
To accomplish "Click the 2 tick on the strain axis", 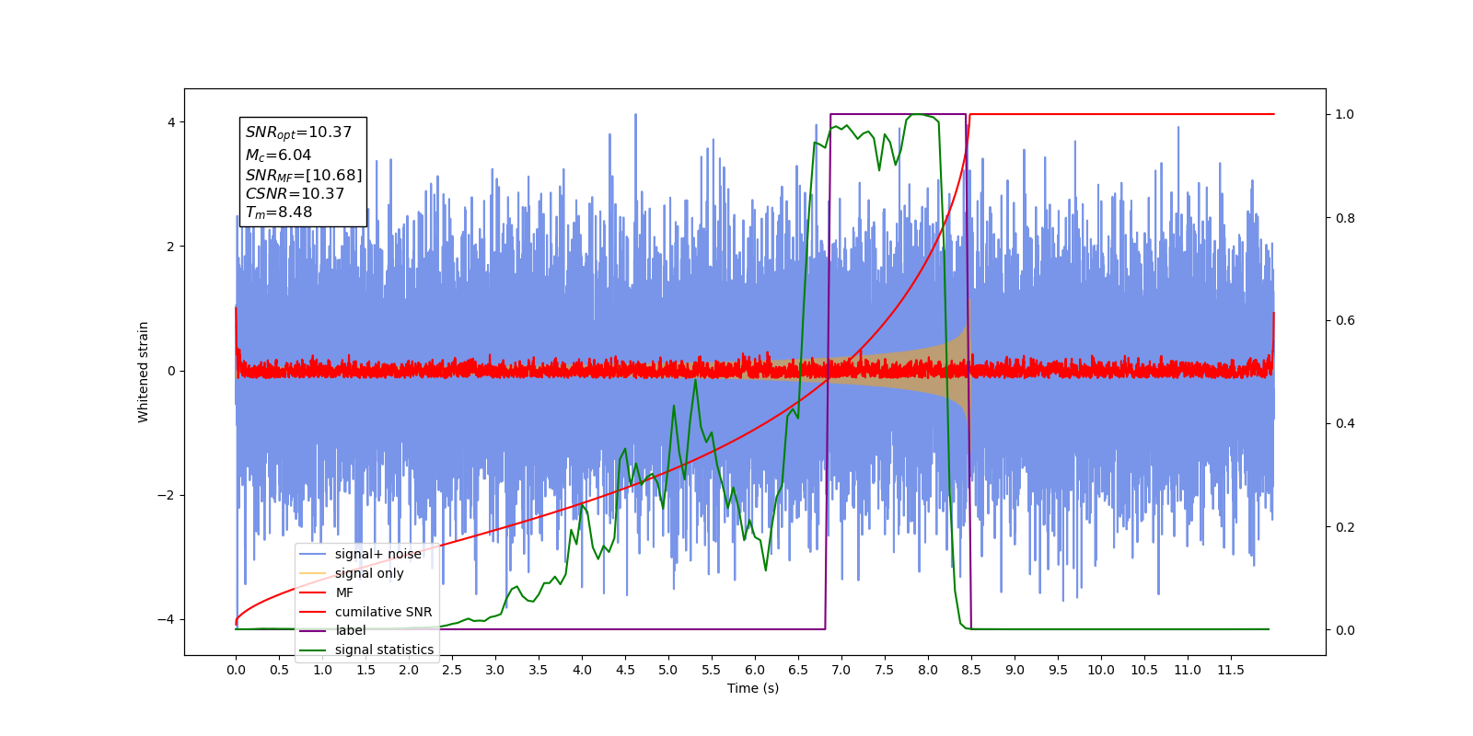I will tap(171, 247).
